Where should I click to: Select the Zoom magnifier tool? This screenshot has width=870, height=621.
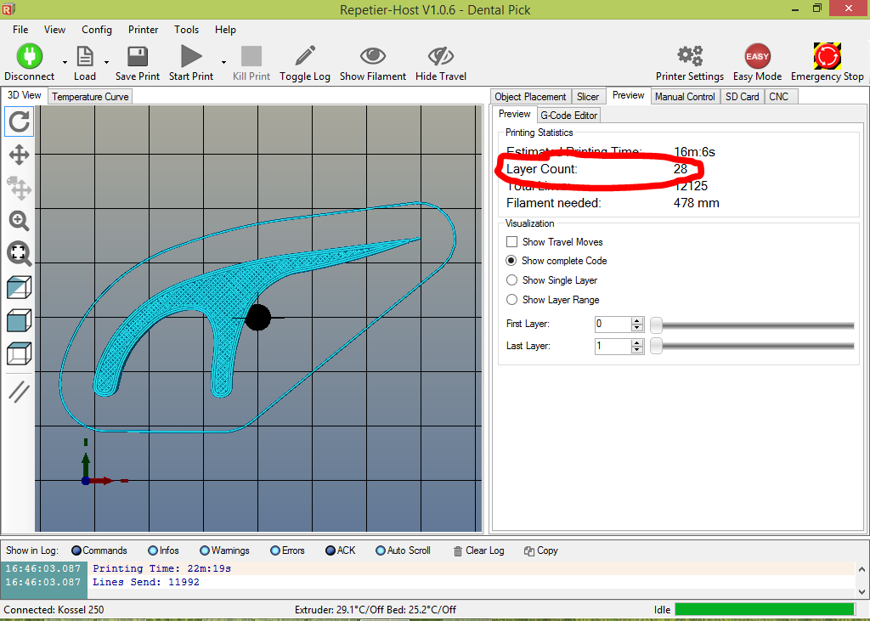[19, 221]
